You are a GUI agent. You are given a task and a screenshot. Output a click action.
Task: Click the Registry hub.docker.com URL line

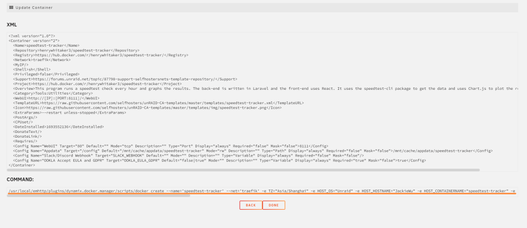coord(101,55)
